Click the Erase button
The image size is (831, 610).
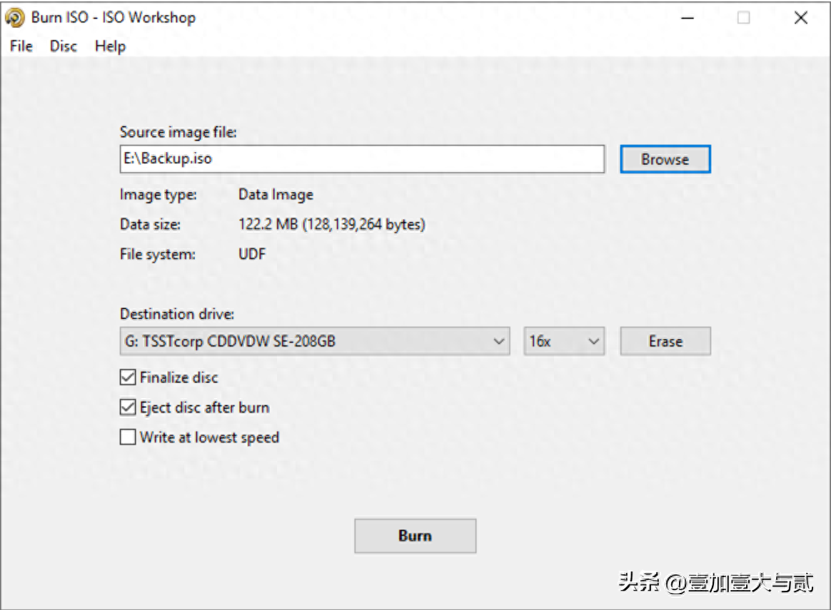665,341
